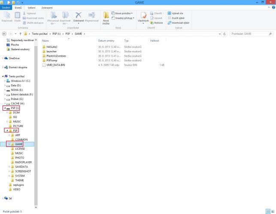Click the Prohledat: GAME search field

tap(252, 34)
